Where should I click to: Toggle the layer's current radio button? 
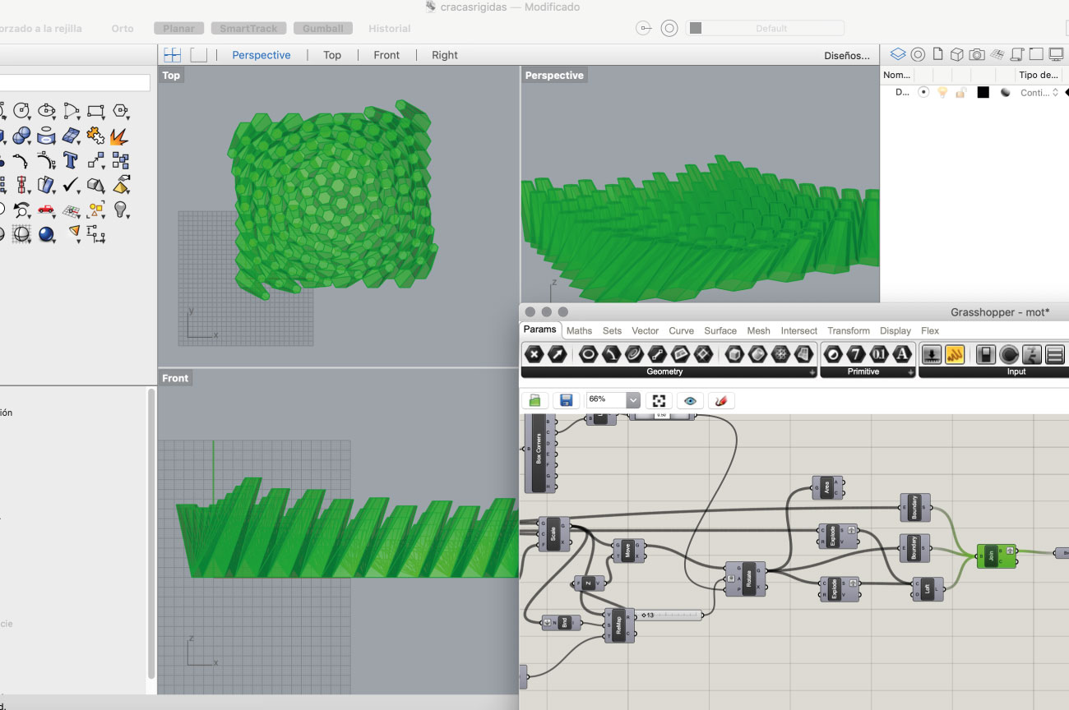923,93
